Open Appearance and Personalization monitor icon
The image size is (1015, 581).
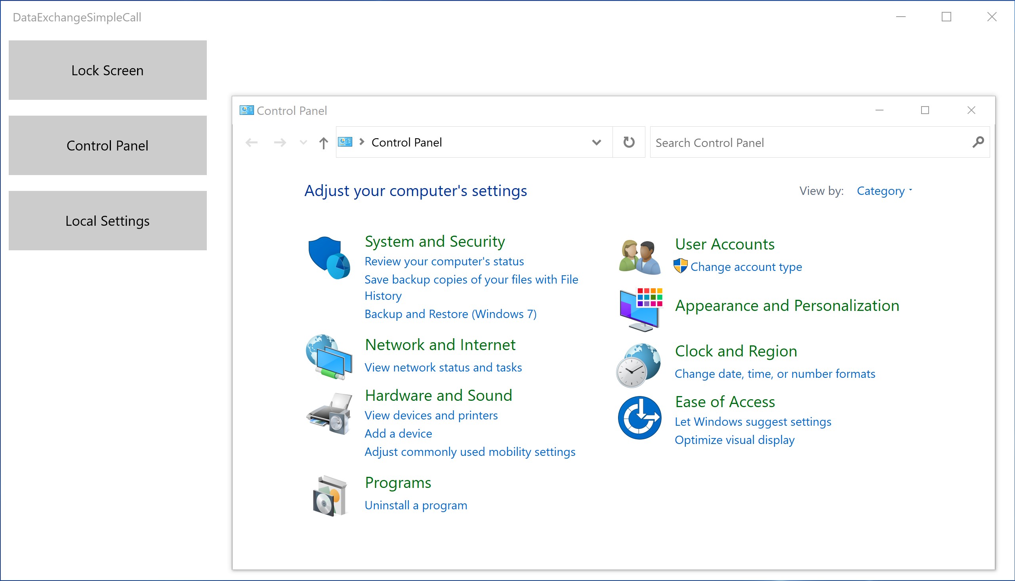click(640, 309)
